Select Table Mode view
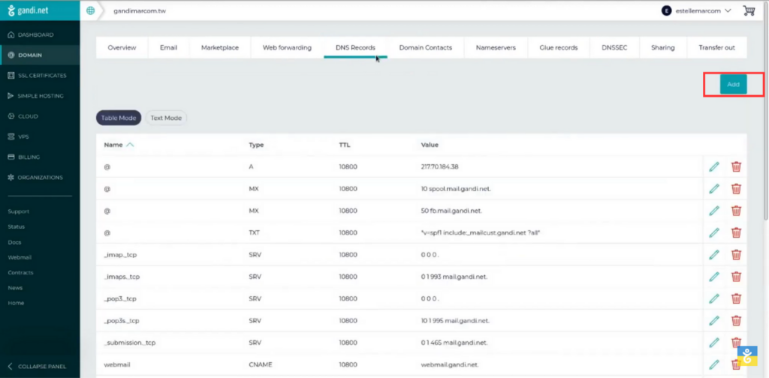This screenshot has width=769, height=378. [x=118, y=118]
